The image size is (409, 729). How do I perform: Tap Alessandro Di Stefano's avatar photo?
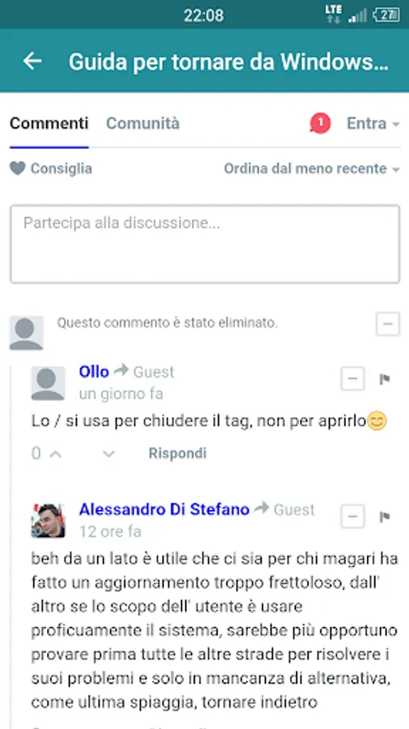pyautogui.click(x=48, y=521)
